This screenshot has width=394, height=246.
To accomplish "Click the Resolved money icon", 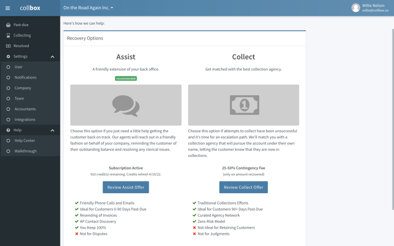I will (x=8, y=46).
